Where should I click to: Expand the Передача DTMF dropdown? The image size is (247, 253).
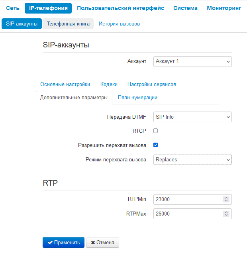point(192,117)
